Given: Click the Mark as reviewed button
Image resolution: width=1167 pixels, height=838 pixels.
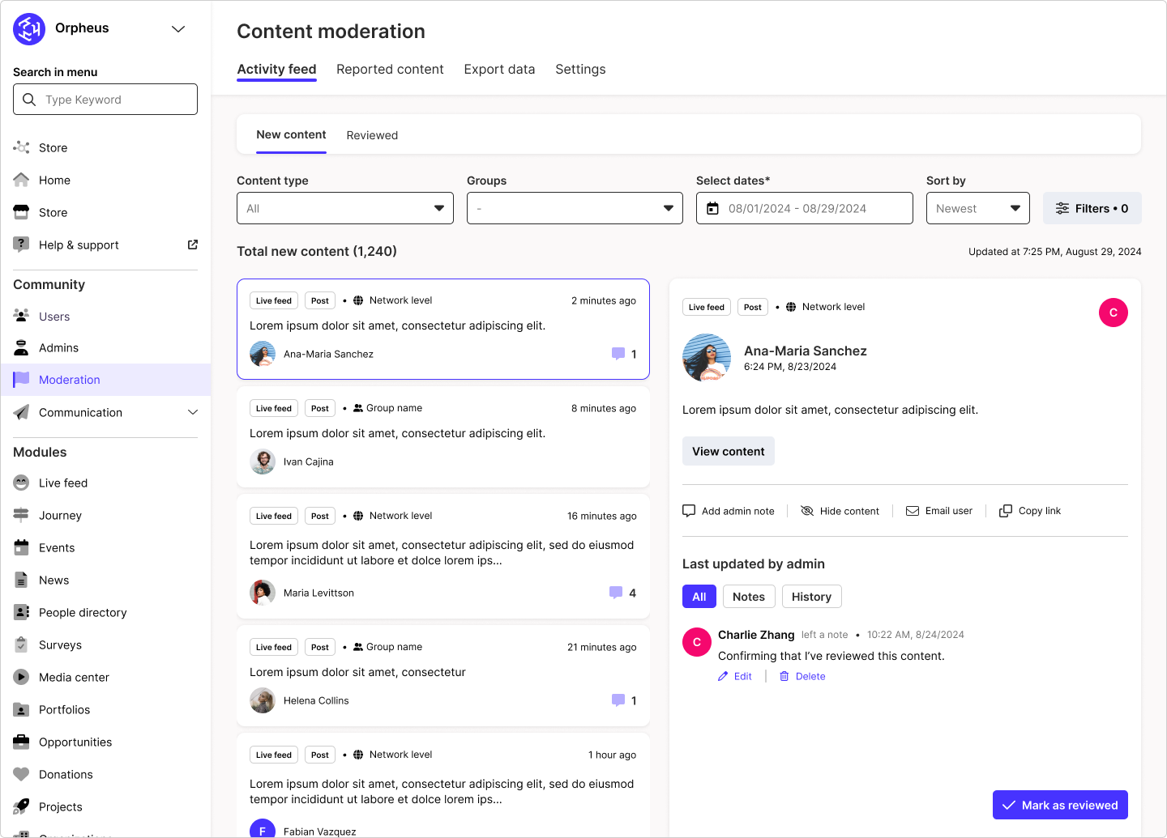Looking at the screenshot, I should tap(1060, 805).
